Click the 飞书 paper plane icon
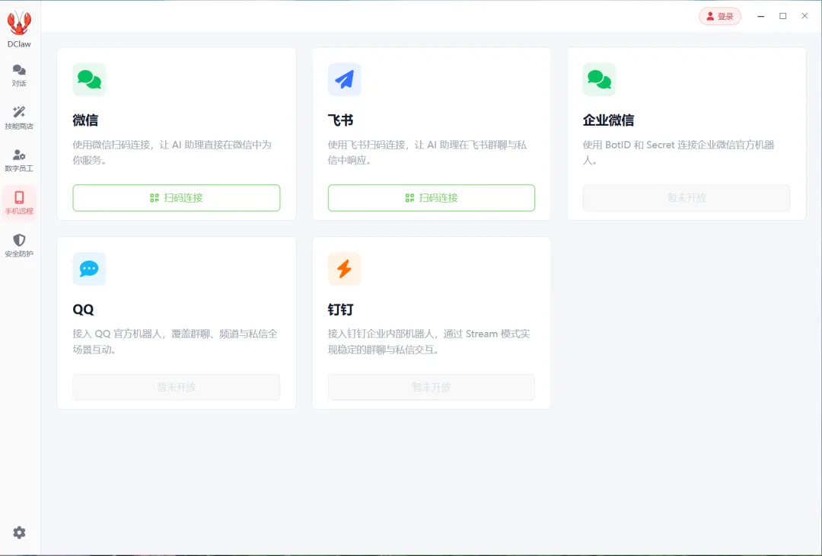The height and width of the screenshot is (556, 822). 345,80
